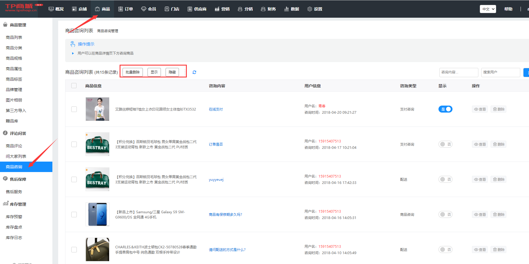Check the select-all checkbox in table header

[x=74, y=86]
